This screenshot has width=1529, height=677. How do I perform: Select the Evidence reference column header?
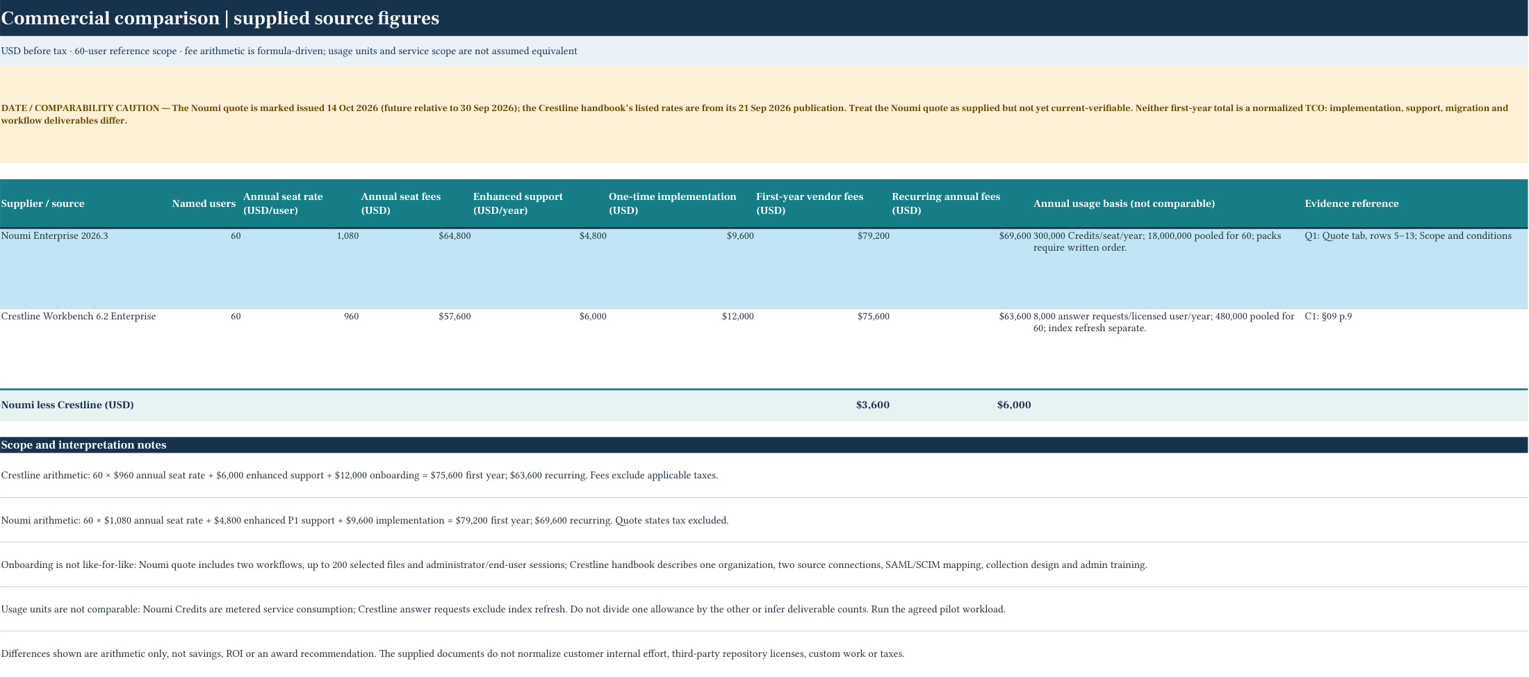tap(1416, 203)
